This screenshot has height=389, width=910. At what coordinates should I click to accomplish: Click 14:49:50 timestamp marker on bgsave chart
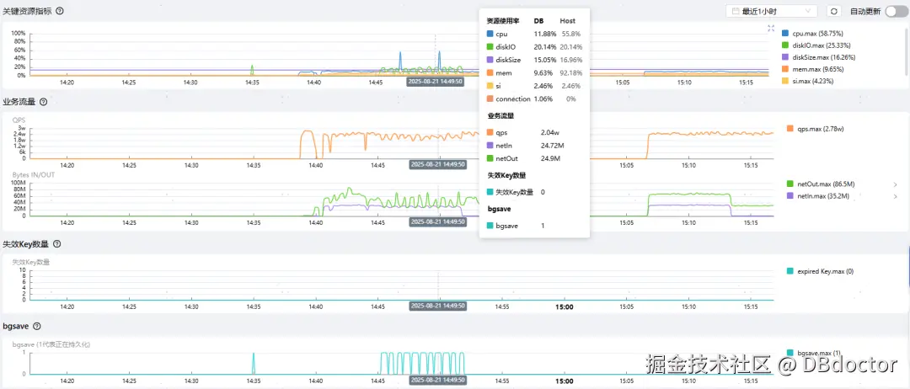(437, 381)
